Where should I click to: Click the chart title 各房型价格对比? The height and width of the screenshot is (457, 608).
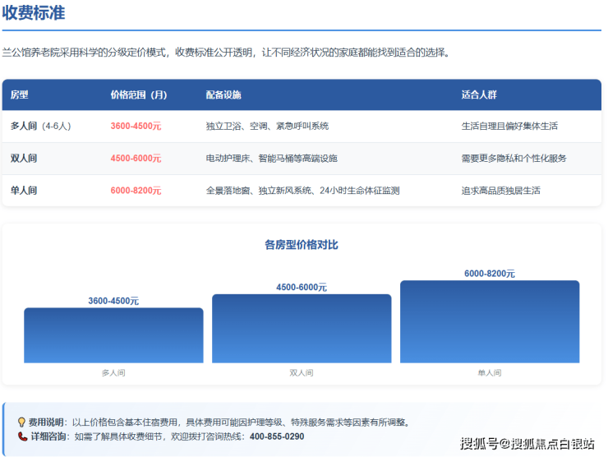point(302,245)
